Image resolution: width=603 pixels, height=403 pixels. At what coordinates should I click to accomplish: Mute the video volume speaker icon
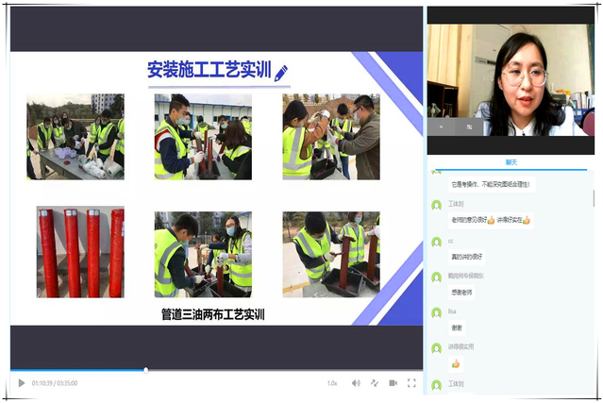(x=356, y=383)
